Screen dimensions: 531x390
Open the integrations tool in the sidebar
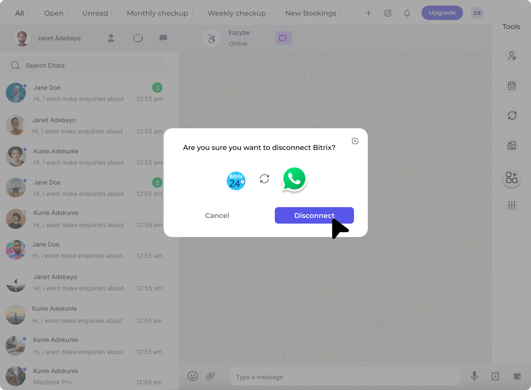(x=512, y=177)
